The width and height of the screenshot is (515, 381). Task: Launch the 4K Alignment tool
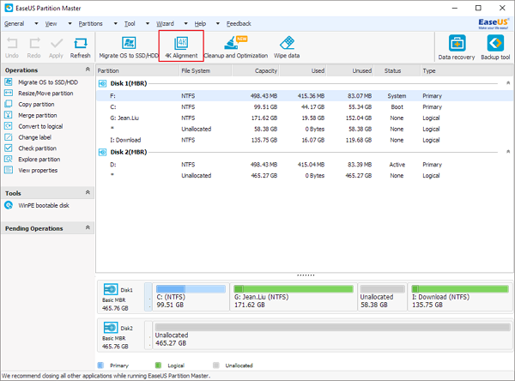[x=181, y=48]
